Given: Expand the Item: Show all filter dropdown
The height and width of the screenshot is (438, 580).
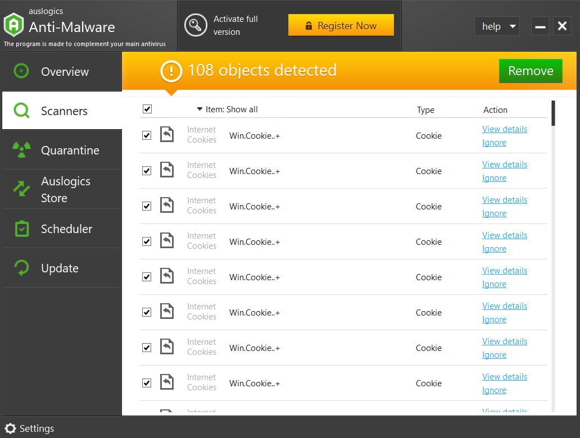Looking at the screenshot, I should click(227, 109).
